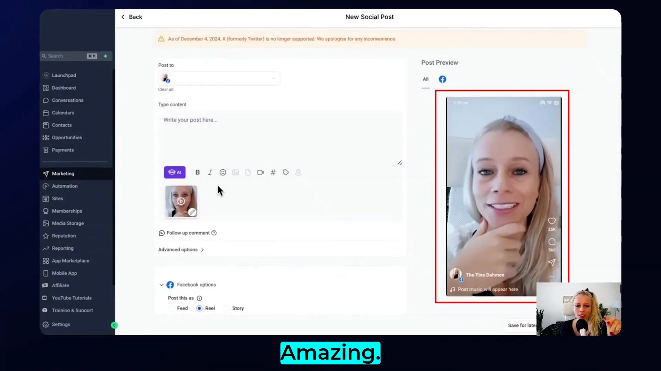This screenshot has width=661, height=371.
Task: Expand Advanced options
Action: coord(181,250)
